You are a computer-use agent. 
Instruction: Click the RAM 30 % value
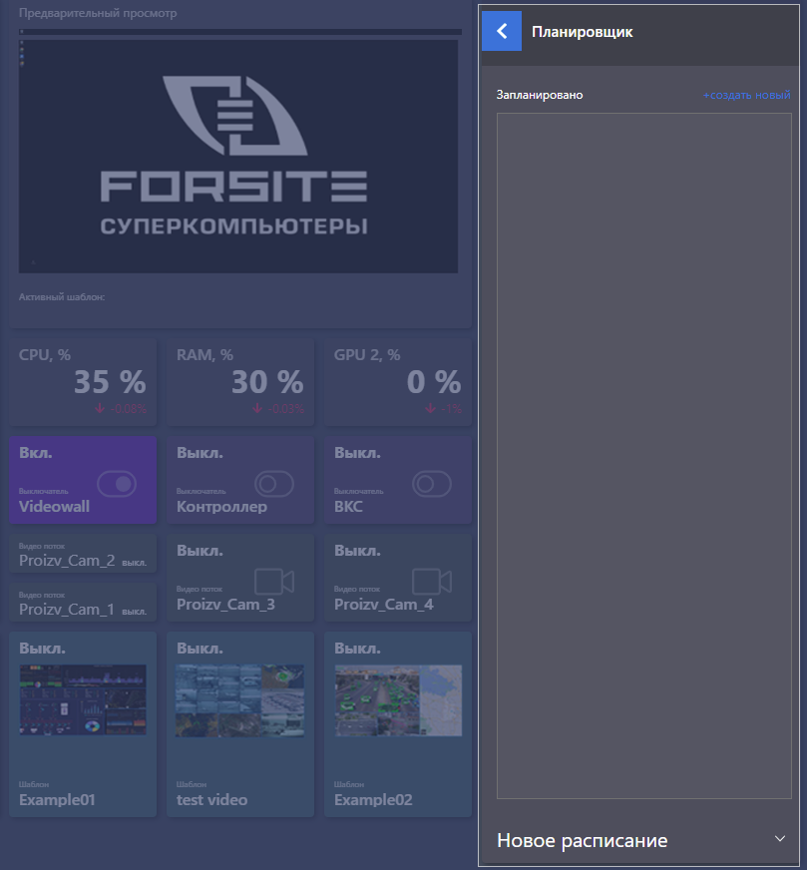click(x=267, y=382)
